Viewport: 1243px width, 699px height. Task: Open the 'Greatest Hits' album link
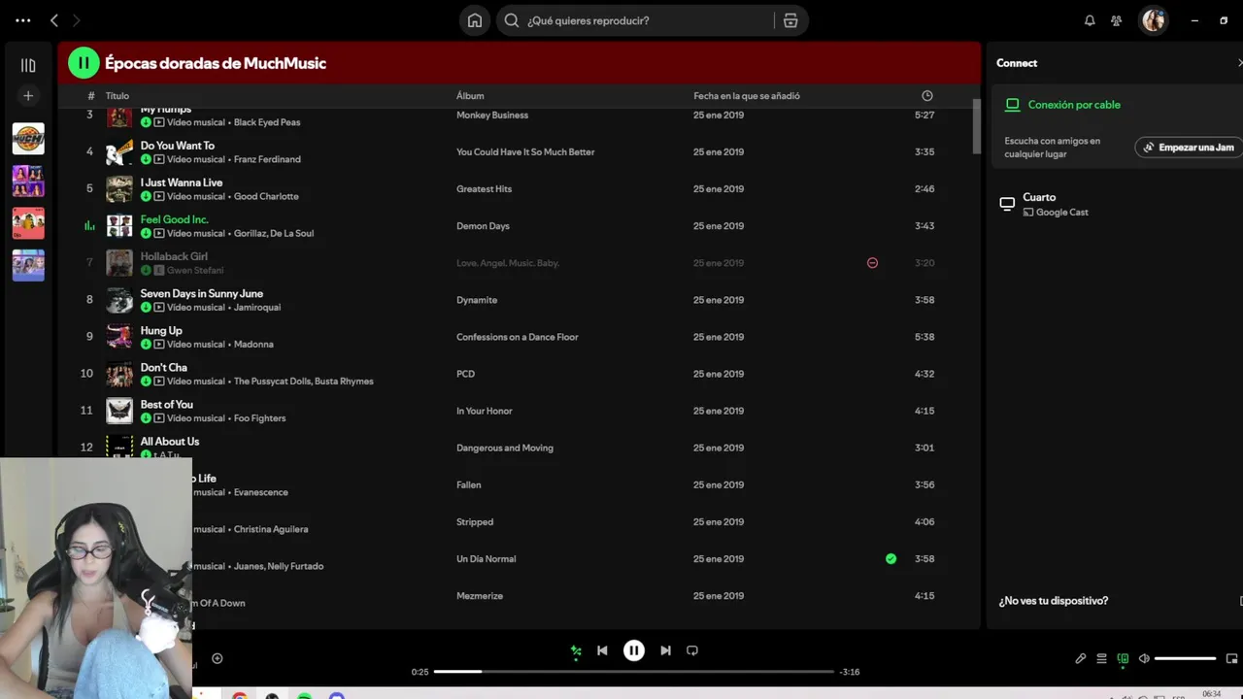click(484, 189)
